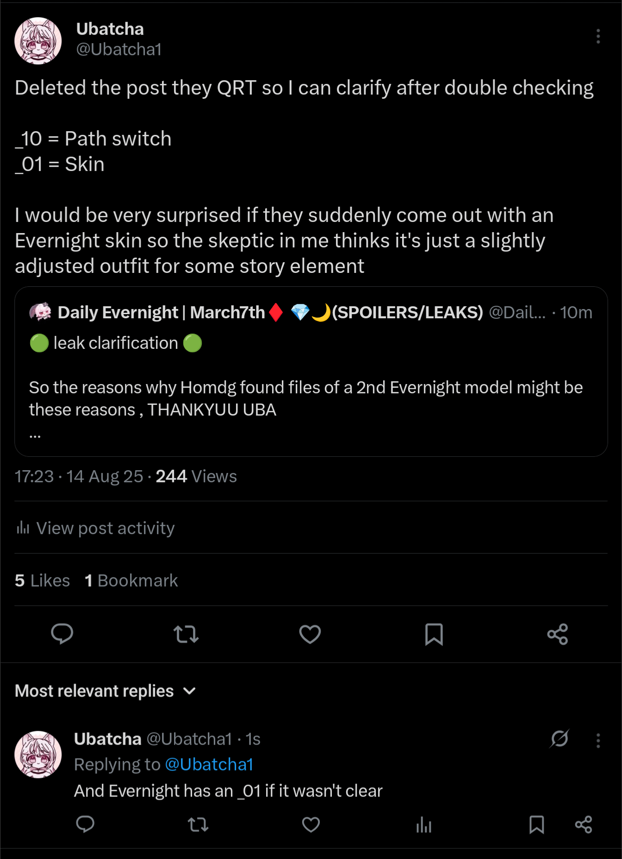Bookmark the reply post

pos(536,825)
